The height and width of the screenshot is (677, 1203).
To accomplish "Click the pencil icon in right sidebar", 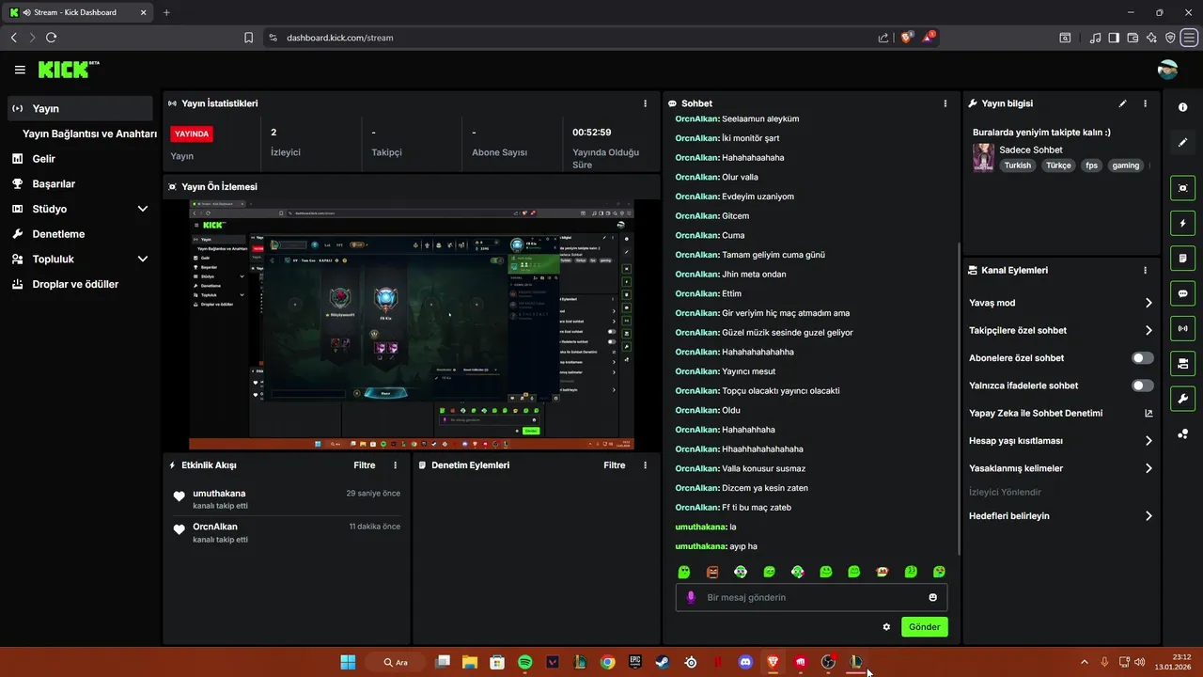I will pos(1182,143).
